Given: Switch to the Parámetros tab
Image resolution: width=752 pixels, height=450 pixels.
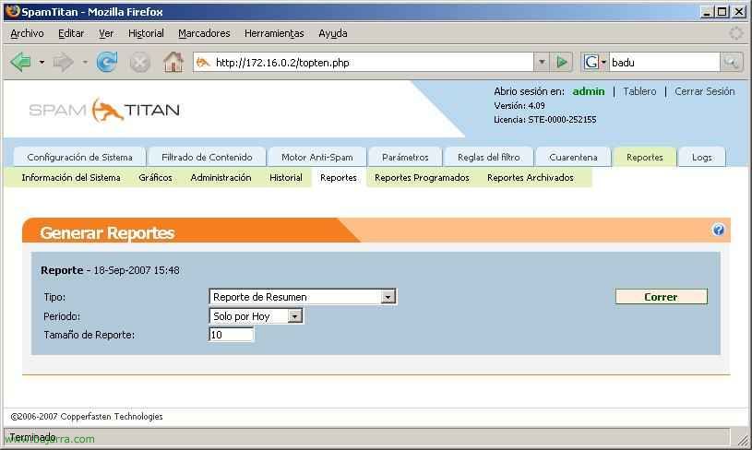Looking at the screenshot, I should pyautogui.click(x=405, y=157).
